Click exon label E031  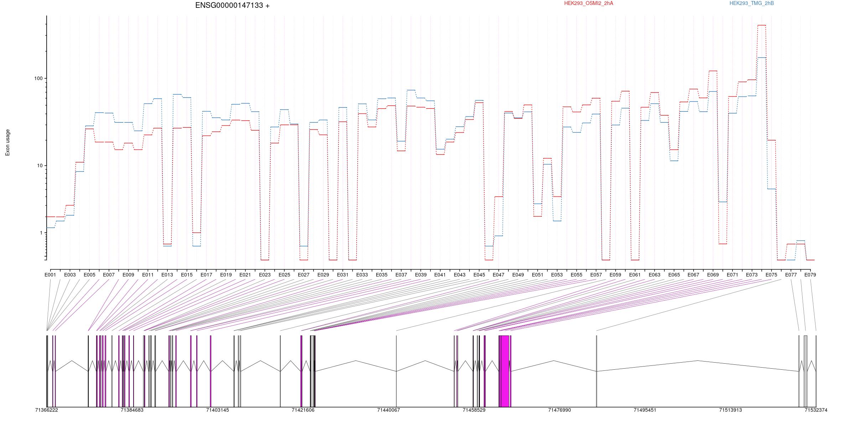point(343,275)
